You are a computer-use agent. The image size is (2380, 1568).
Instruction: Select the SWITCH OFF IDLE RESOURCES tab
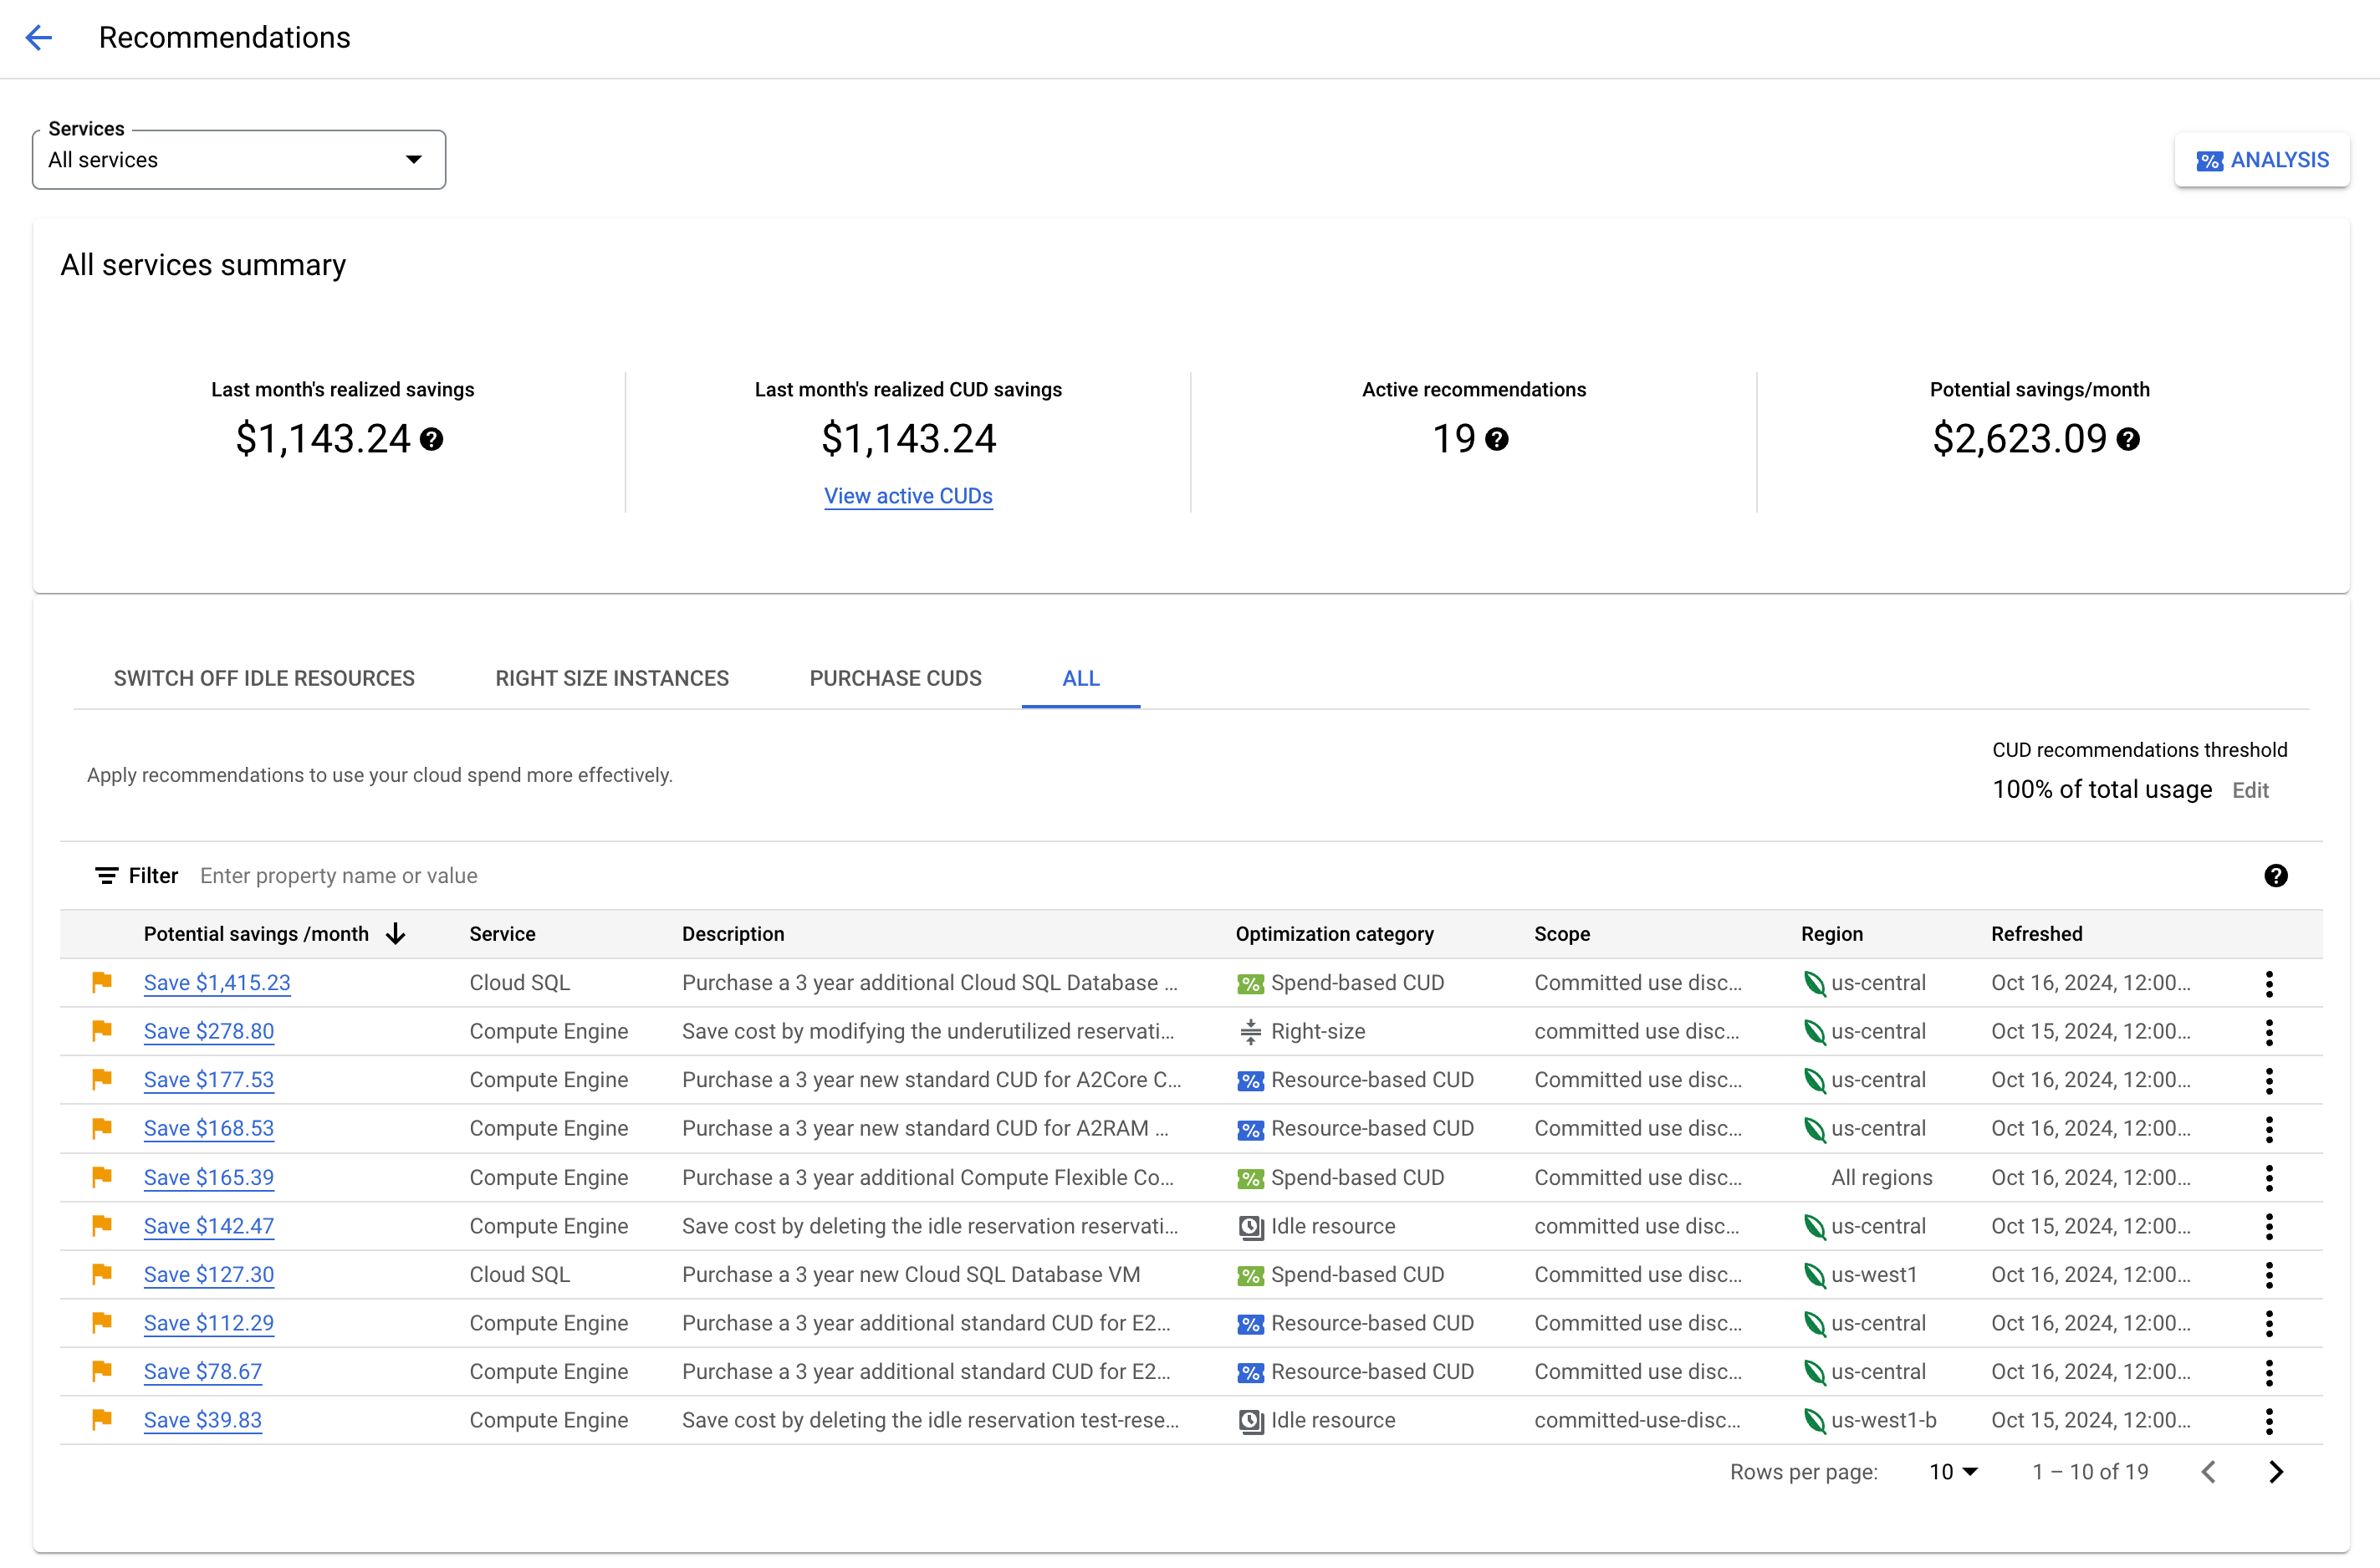263,679
